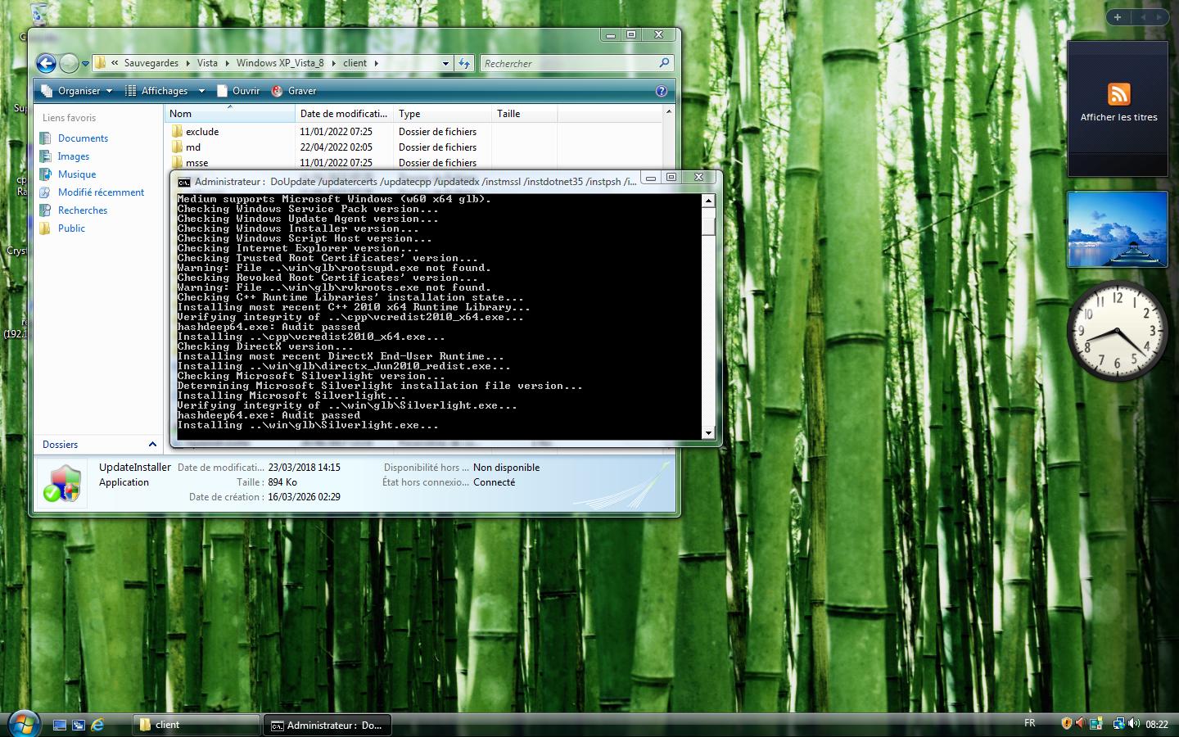This screenshot has height=737, width=1179.
Task: Click the network tray icon
Action: click(1118, 724)
